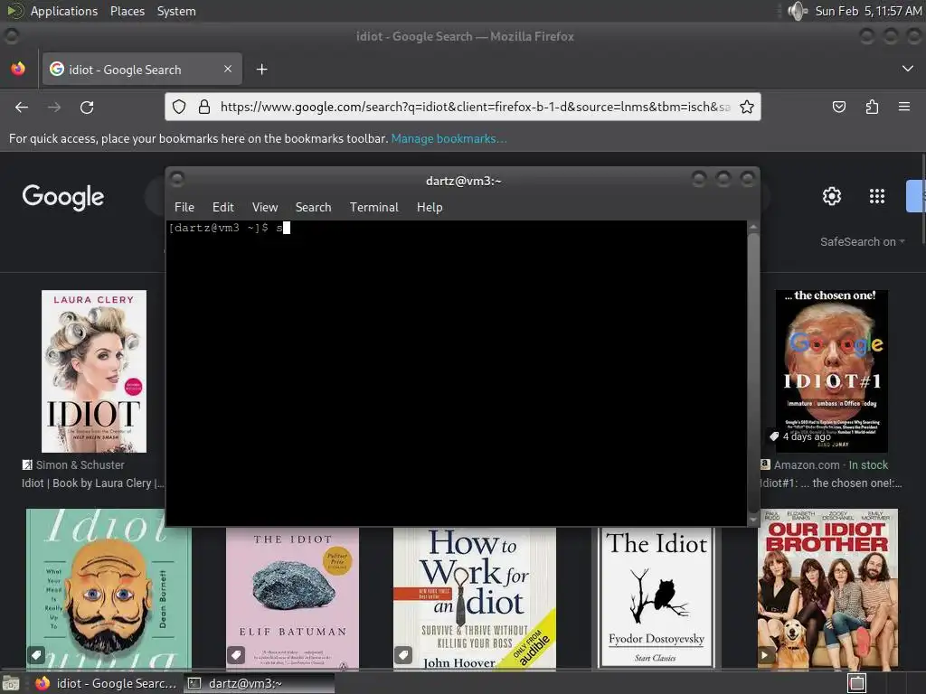Image resolution: width=926 pixels, height=694 pixels.
Task: Open Amazon.com In stock source link
Action: coord(825,465)
